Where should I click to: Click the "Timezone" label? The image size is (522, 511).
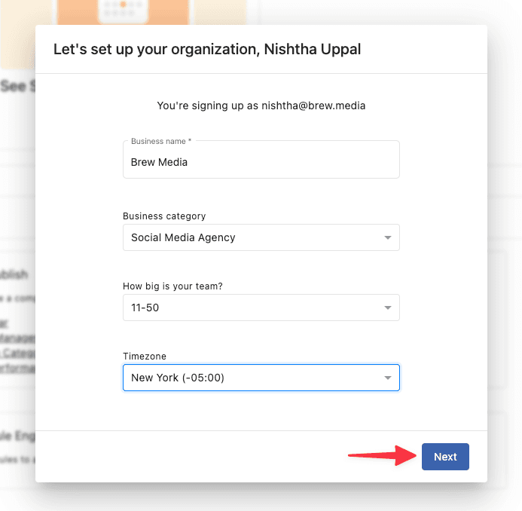pyautogui.click(x=145, y=356)
